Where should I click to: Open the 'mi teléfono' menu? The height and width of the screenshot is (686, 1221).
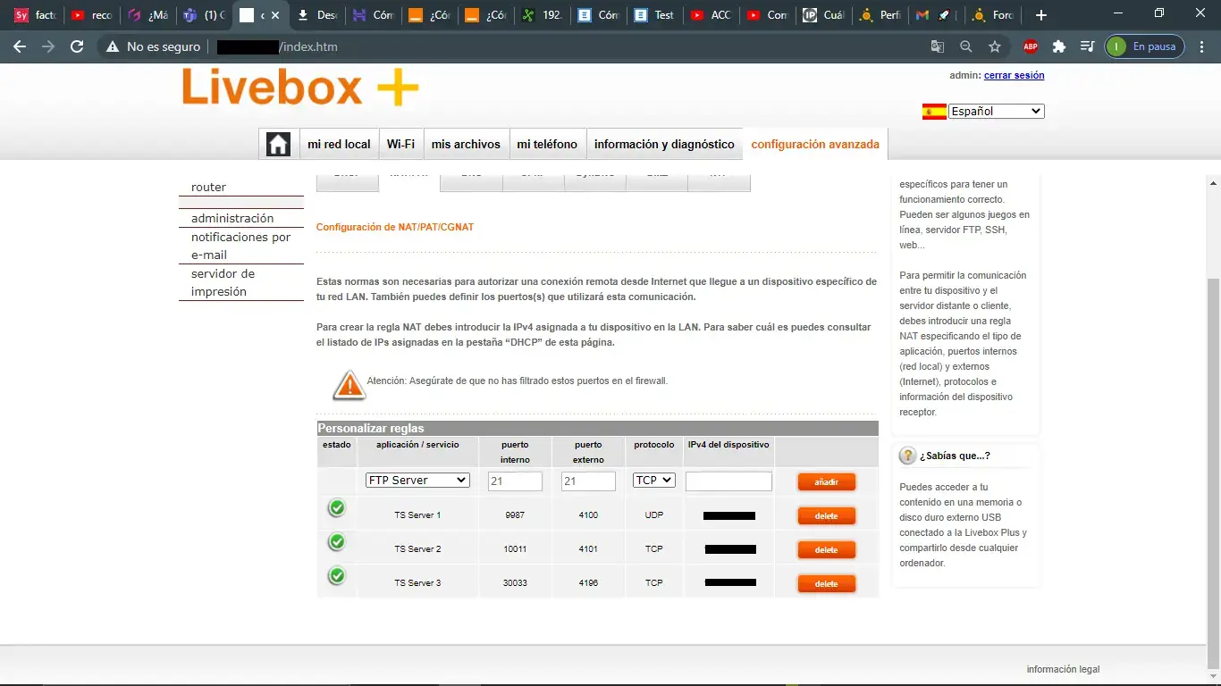tap(547, 145)
